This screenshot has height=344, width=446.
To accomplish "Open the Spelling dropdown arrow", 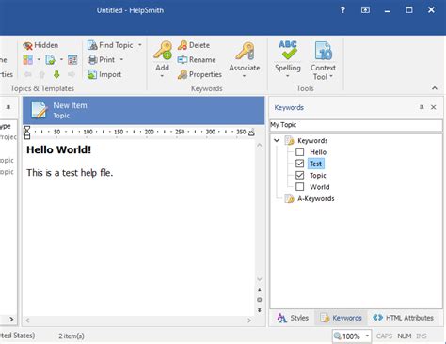I will pos(288,76).
